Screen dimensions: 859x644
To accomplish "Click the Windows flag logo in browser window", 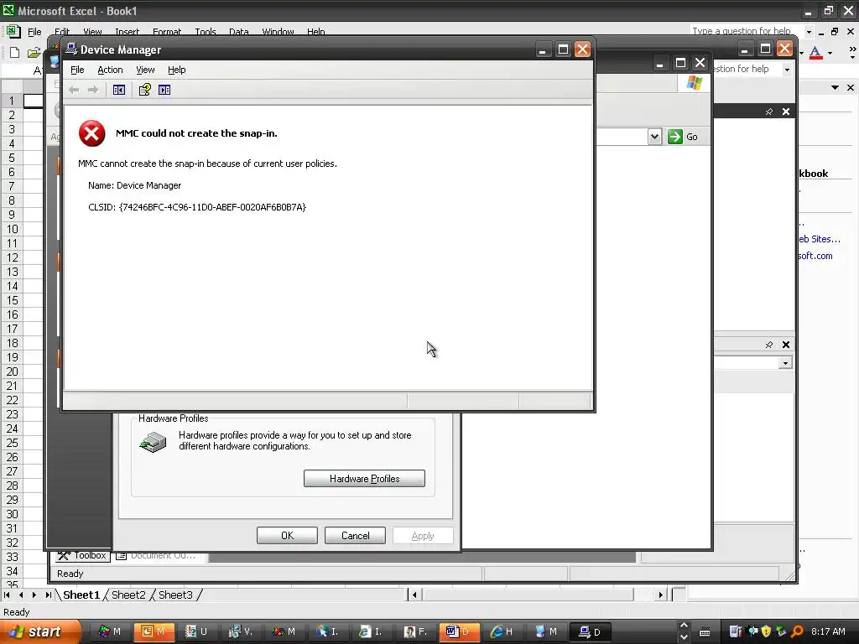I will tap(694, 83).
